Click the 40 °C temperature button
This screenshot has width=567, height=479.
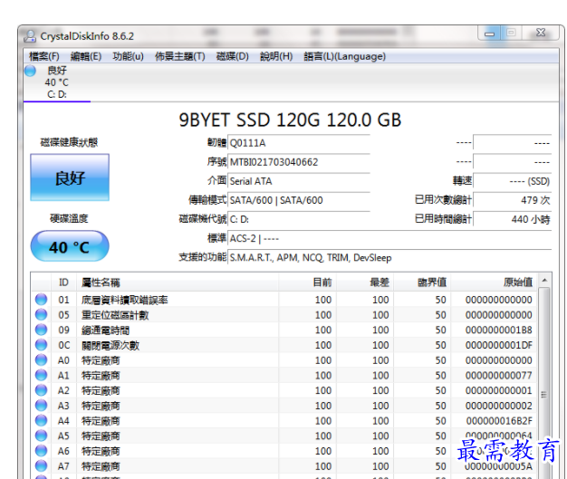pyautogui.click(x=70, y=247)
